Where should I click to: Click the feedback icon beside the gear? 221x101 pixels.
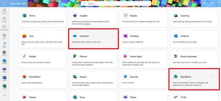pos(205,4)
